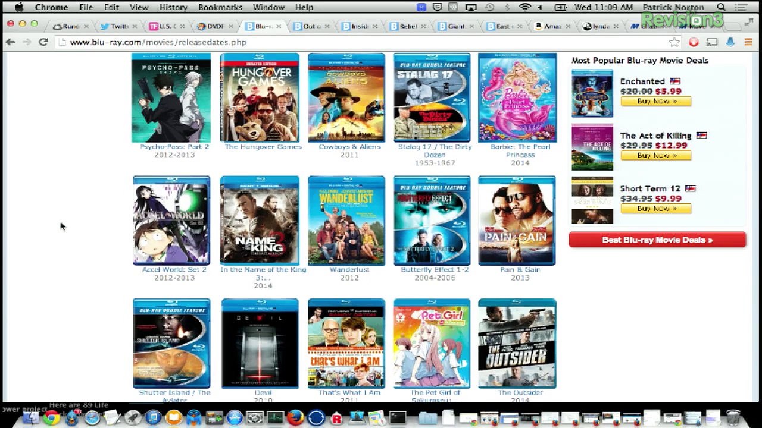The height and width of the screenshot is (428, 762).
Task: Switch to the Amazon tab
Action: coord(551,26)
